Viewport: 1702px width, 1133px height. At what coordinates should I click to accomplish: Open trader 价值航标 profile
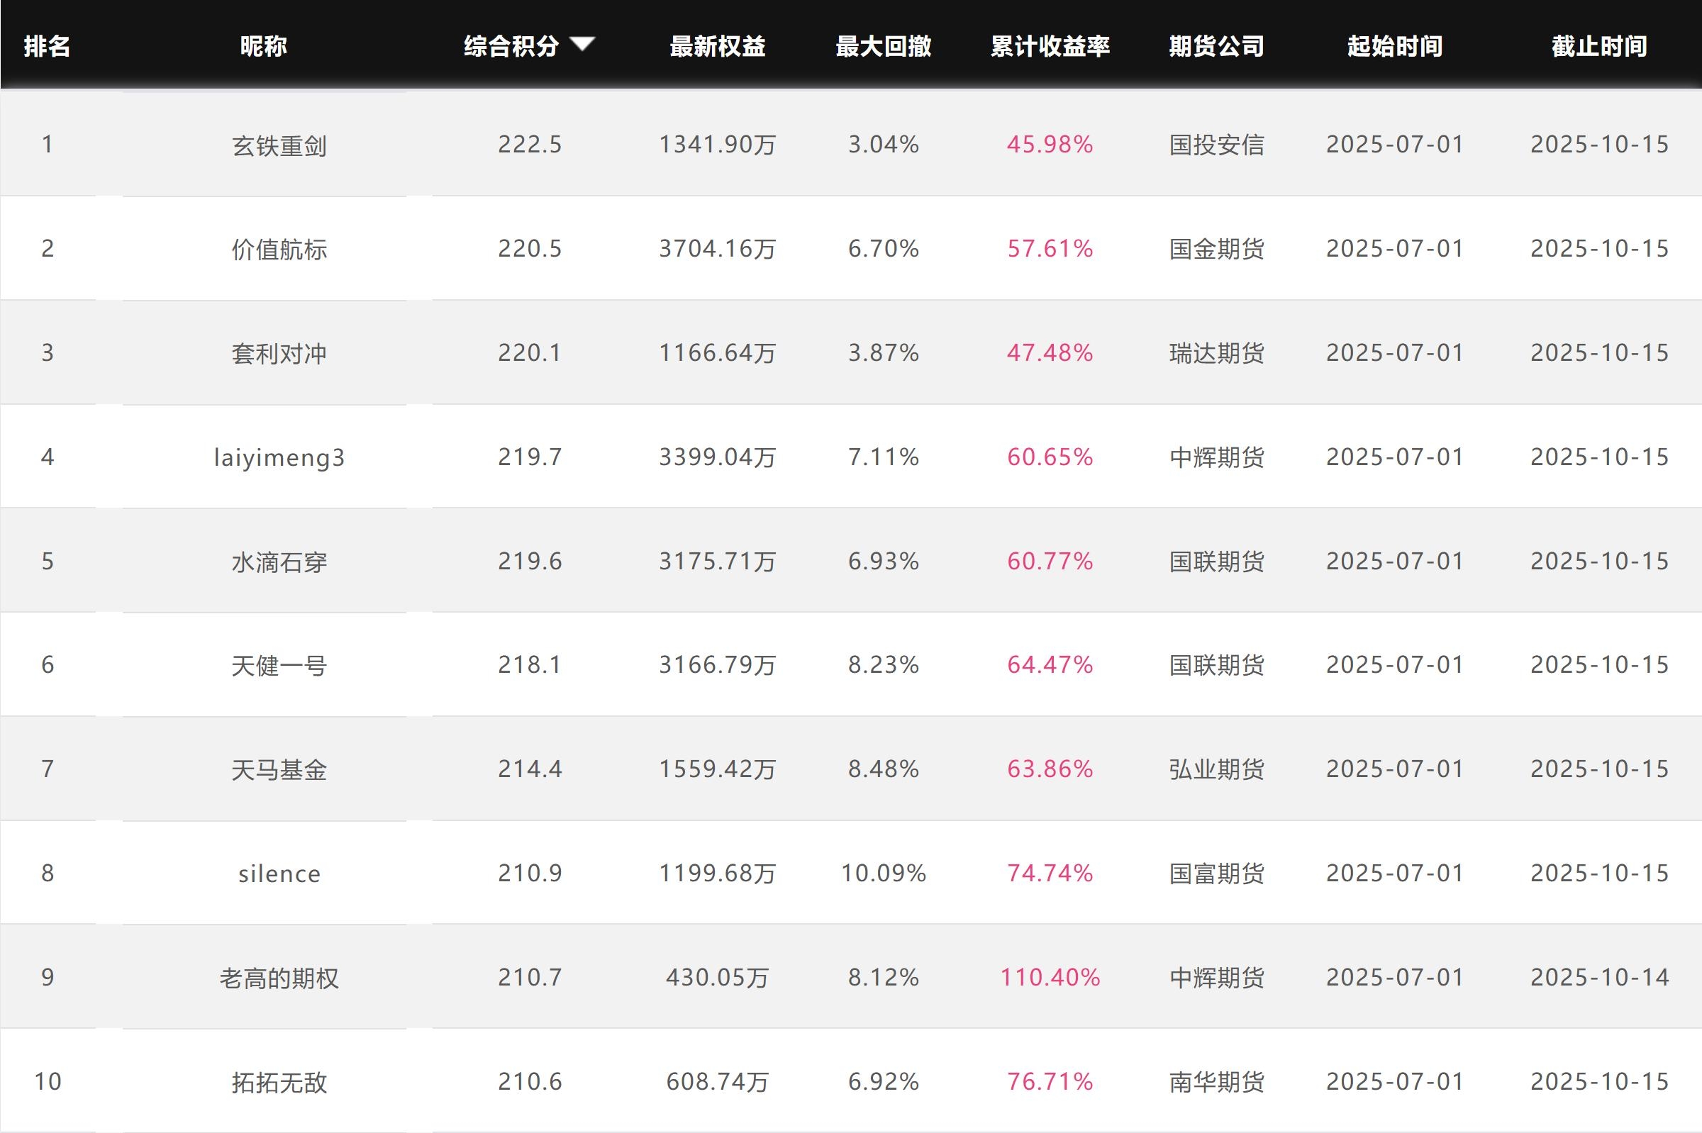[279, 250]
